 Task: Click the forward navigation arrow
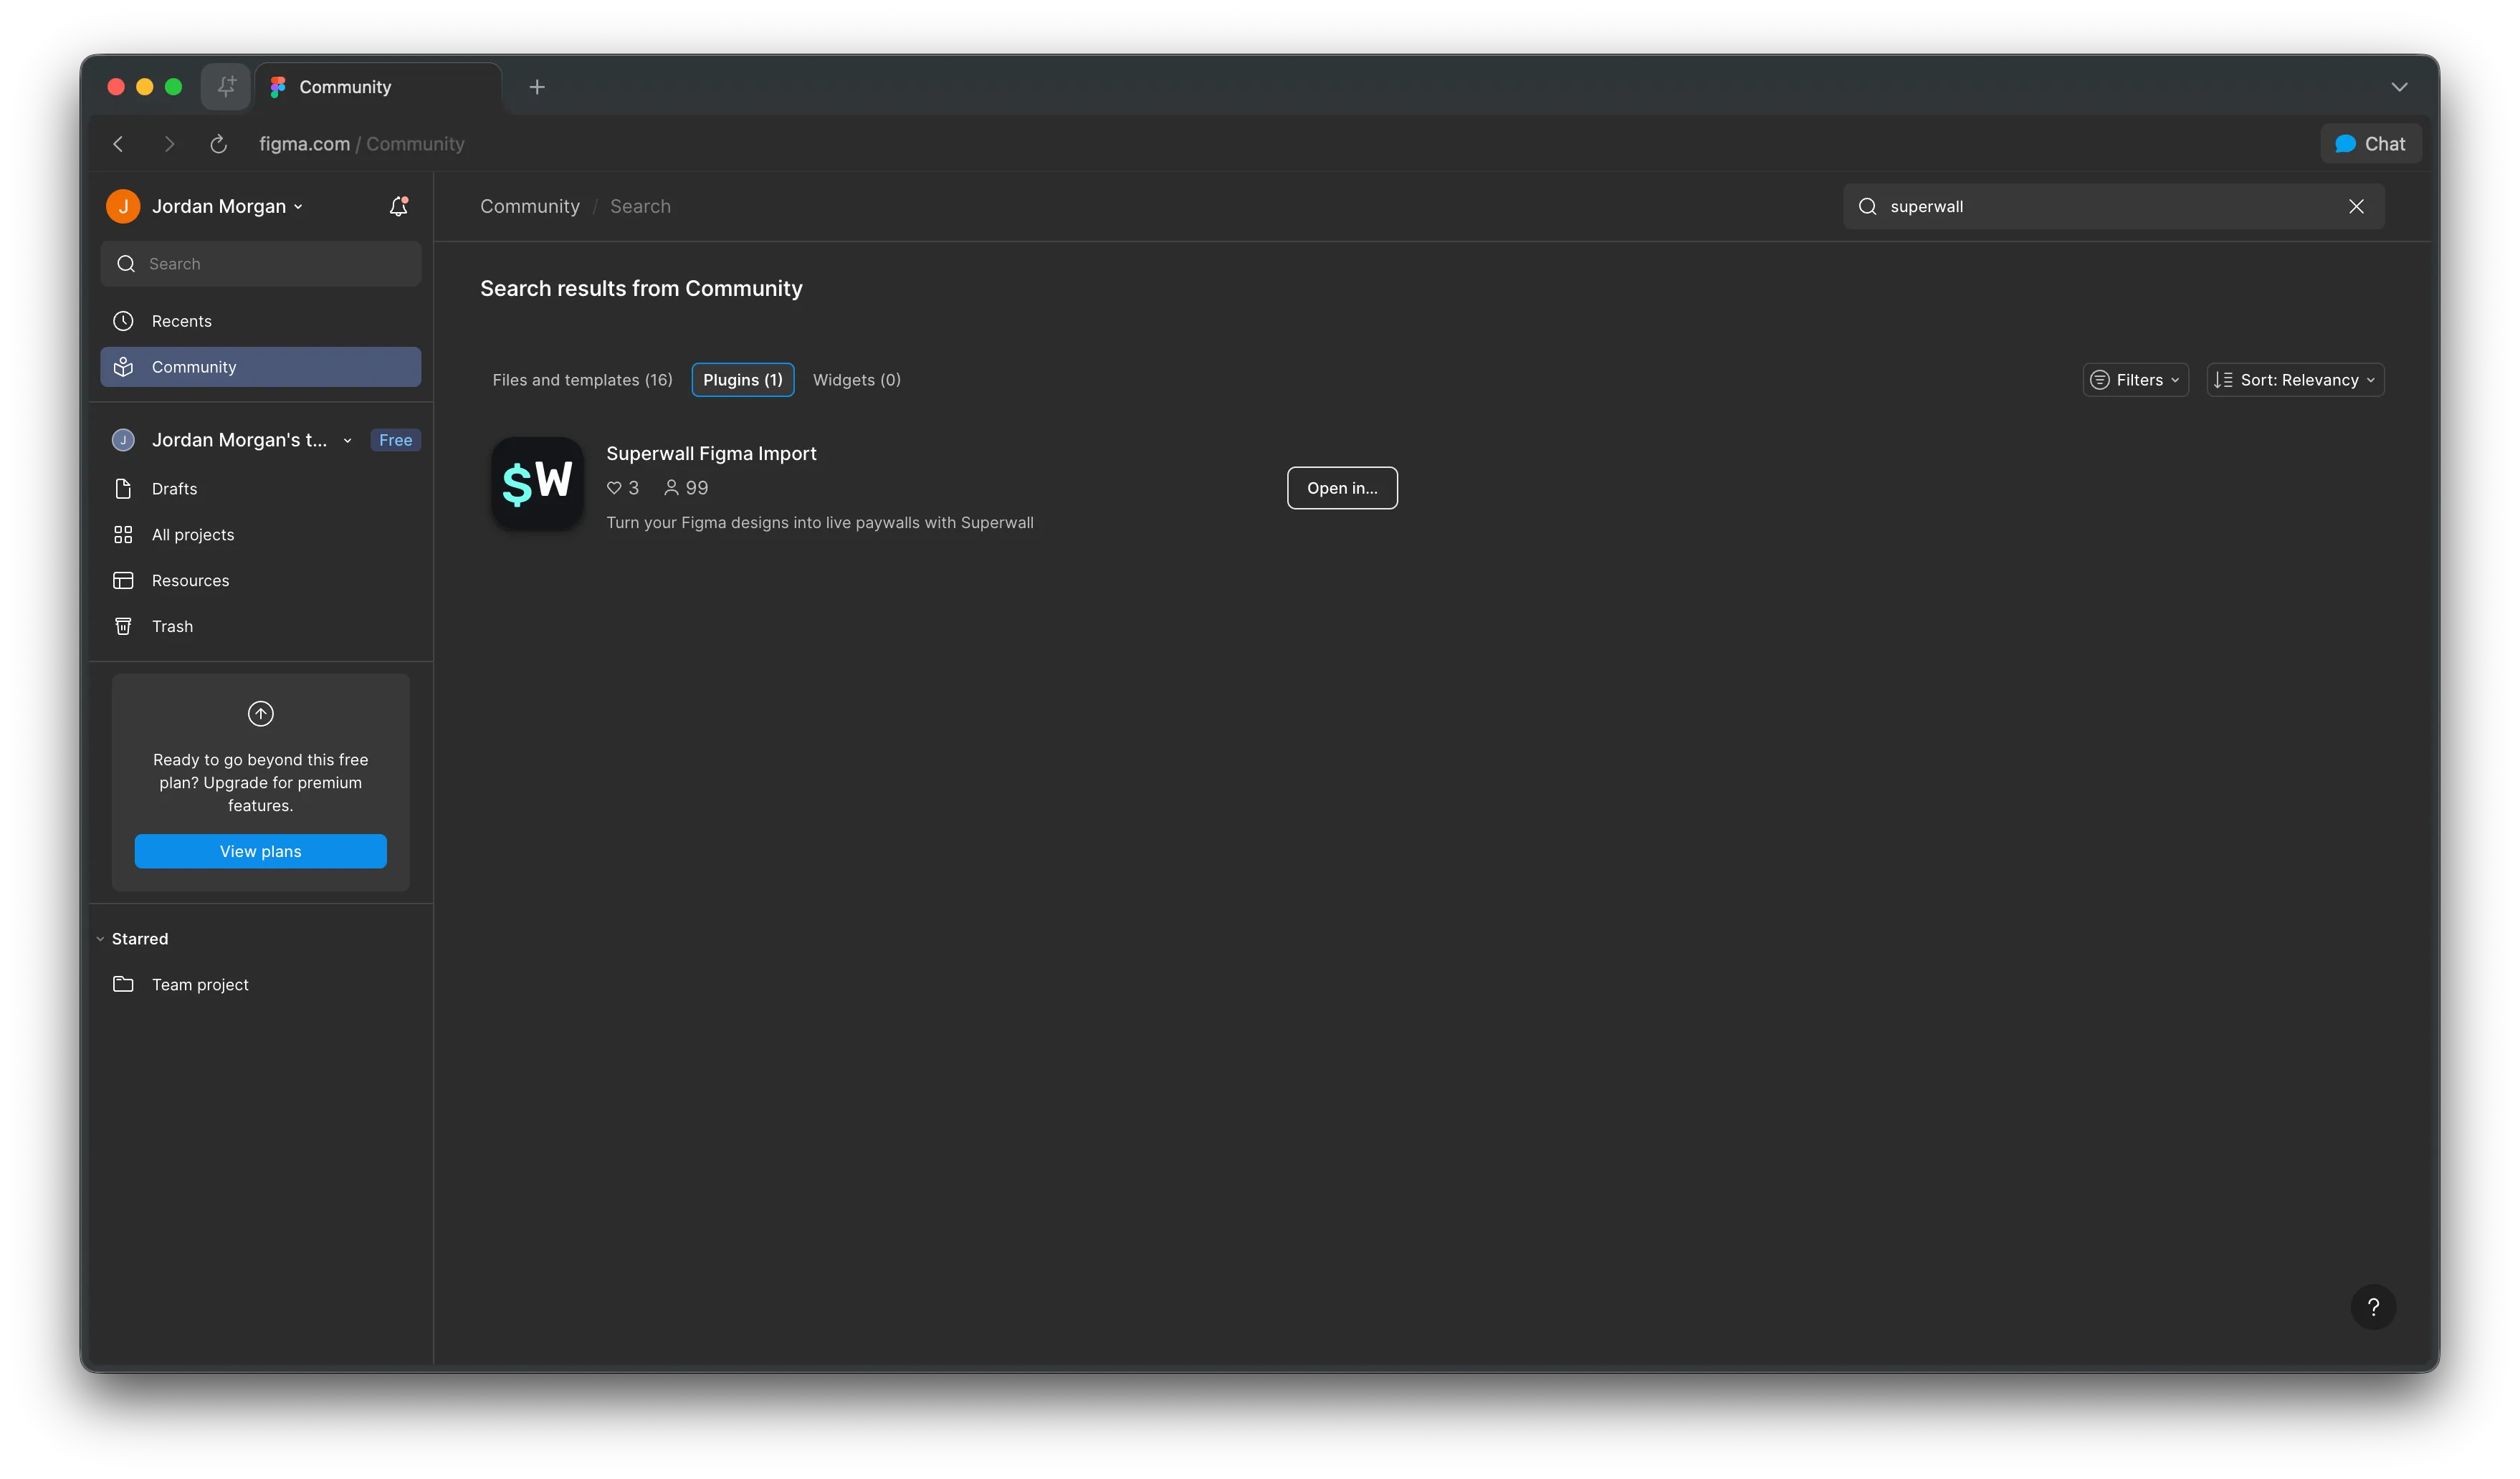[169, 144]
